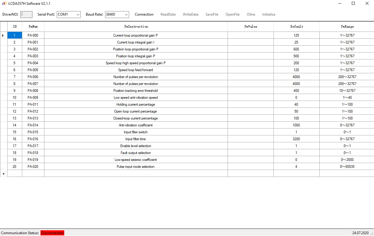Select 'Speed loop high speed proportional gain P'
The width and height of the screenshot is (374, 236).
[x=136, y=63]
